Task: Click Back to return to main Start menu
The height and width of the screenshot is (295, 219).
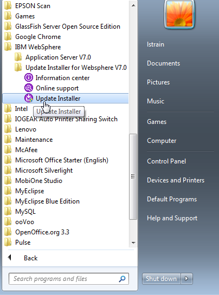Action: coord(30,258)
